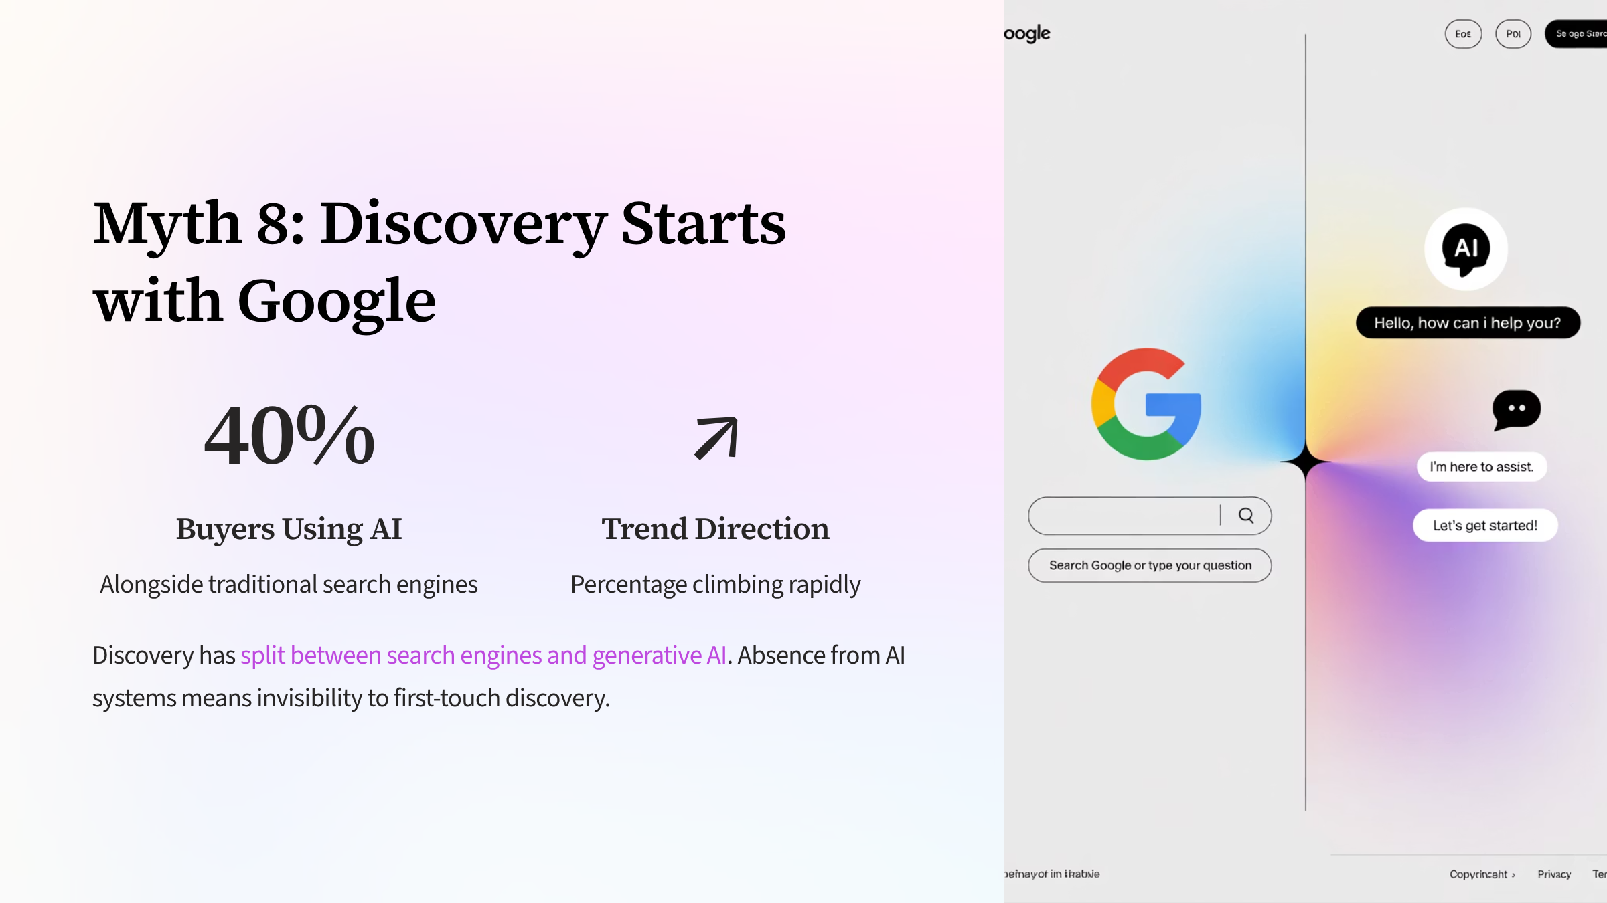Select 'Hello, how can i help you?' bubble
Image resolution: width=1607 pixels, height=903 pixels.
pos(1468,323)
